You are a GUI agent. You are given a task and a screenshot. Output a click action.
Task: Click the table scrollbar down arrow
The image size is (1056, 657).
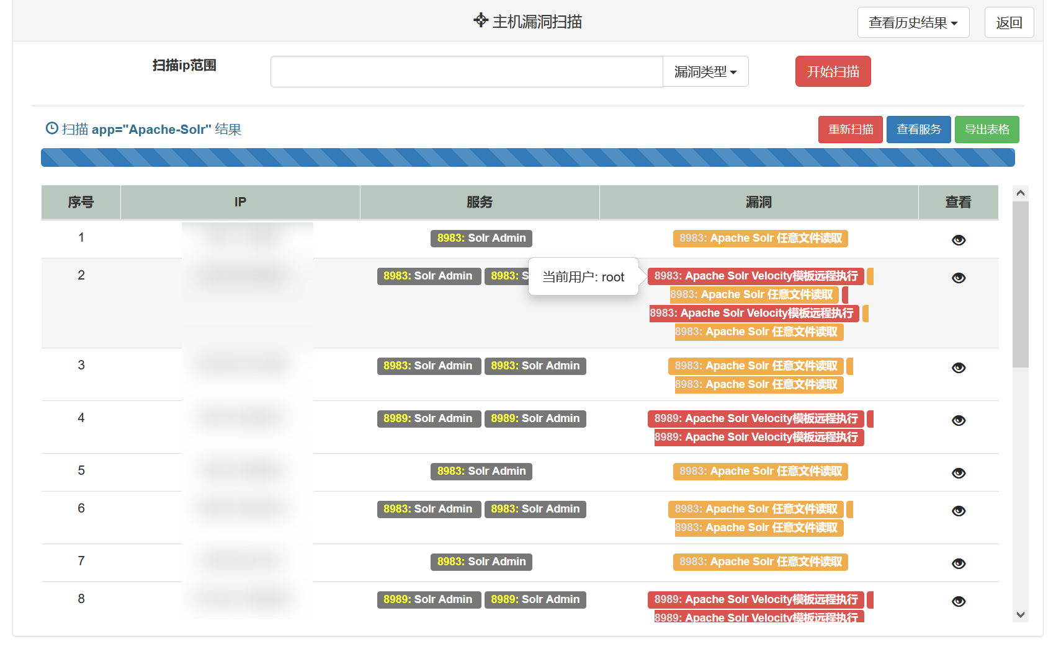(x=1020, y=615)
